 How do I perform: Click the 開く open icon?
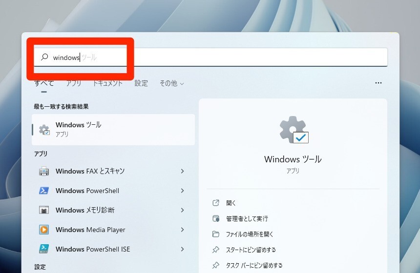tap(216, 203)
